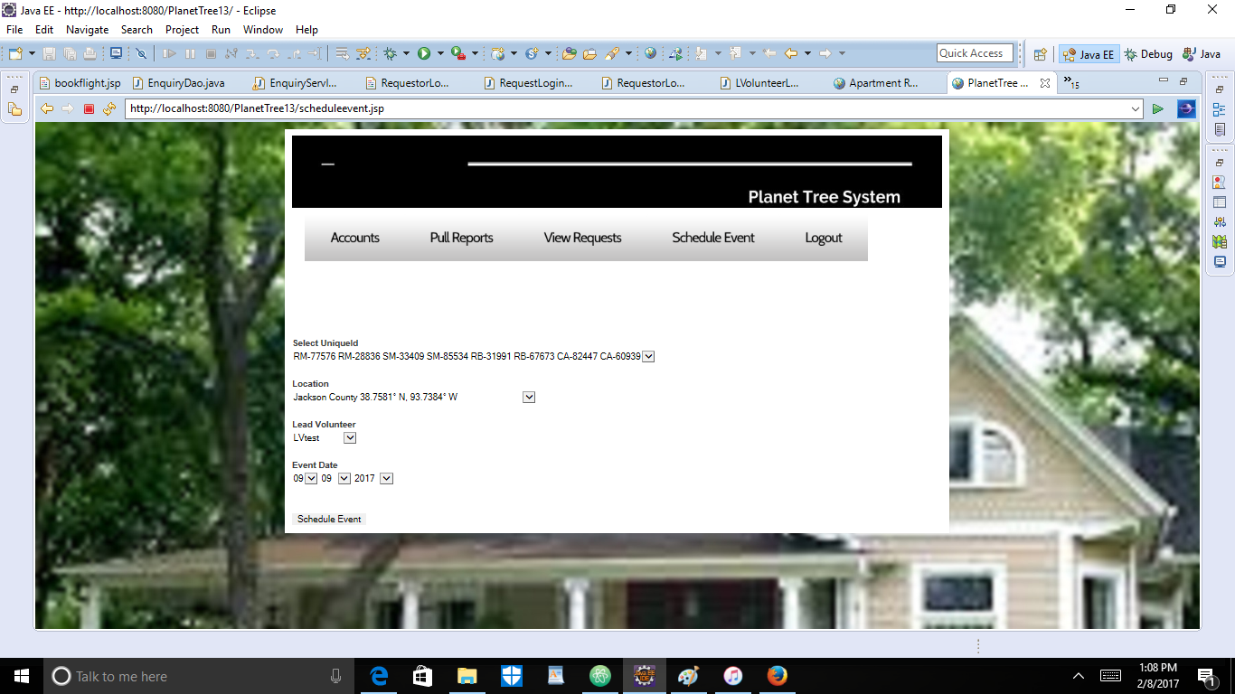Click the red browser Stop icon
This screenshot has height=694, width=1235.
[89, 108]
